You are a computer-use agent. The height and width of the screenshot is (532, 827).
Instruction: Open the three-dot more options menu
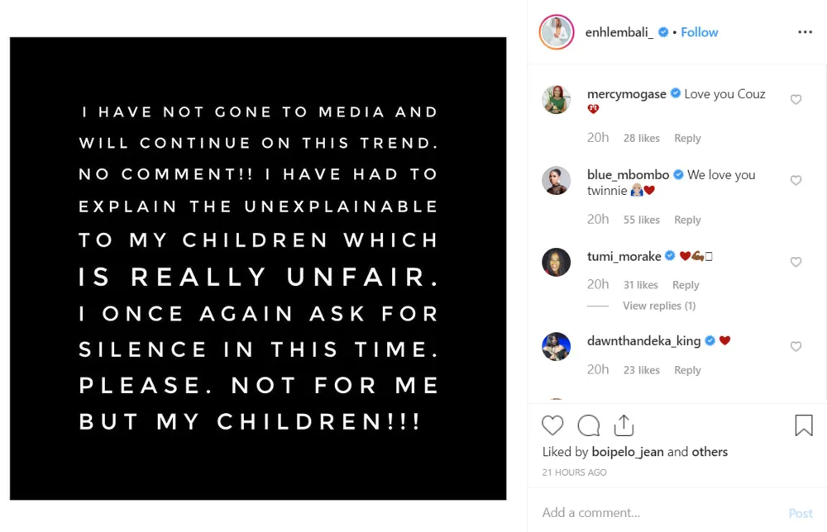[805, 32]
